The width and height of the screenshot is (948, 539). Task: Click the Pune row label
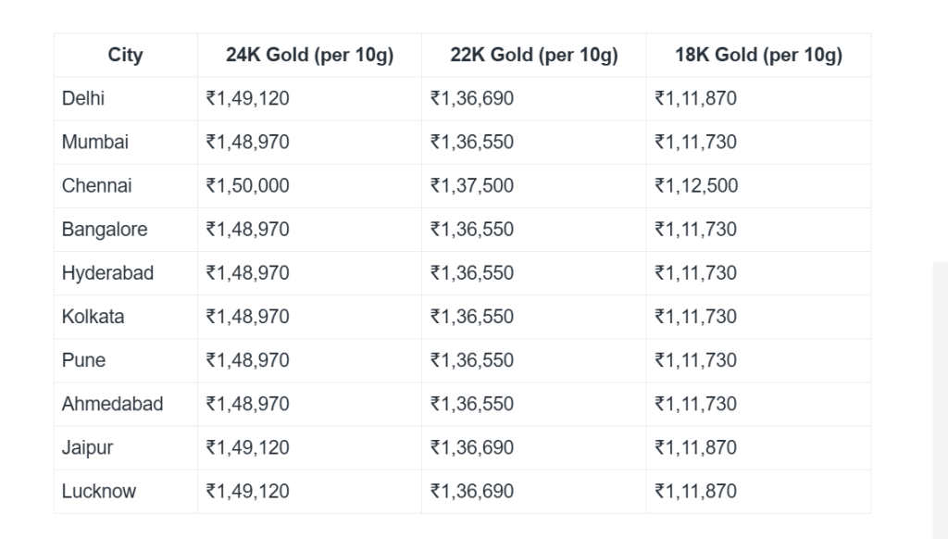click(x=83, y=360)
